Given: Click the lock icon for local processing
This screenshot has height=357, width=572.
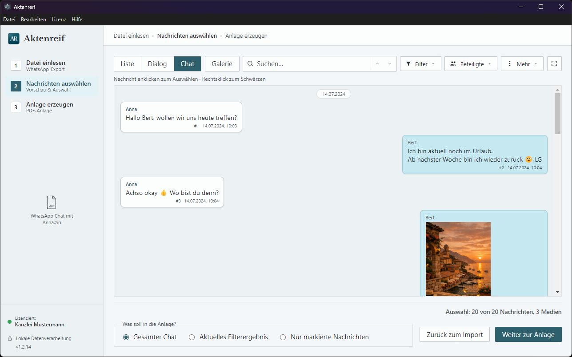Looking at the screenshot, I should (x=9, y=338).
